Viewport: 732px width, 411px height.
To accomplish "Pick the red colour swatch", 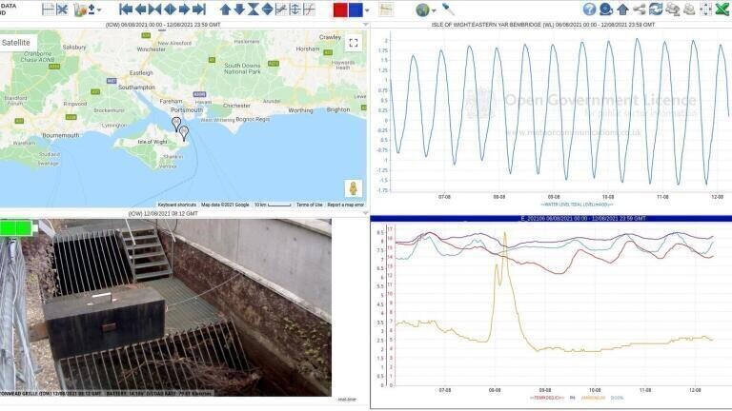I will pos(340,10).
